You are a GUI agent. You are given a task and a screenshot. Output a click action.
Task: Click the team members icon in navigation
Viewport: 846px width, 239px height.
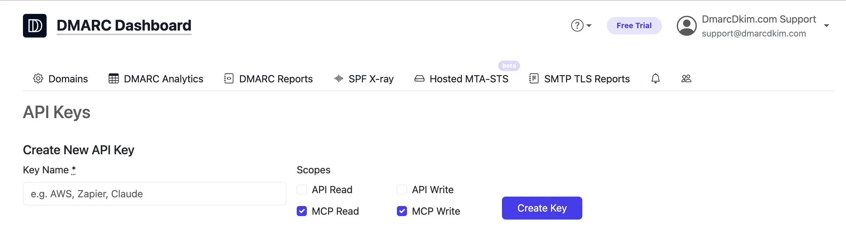tap(686, 79)
